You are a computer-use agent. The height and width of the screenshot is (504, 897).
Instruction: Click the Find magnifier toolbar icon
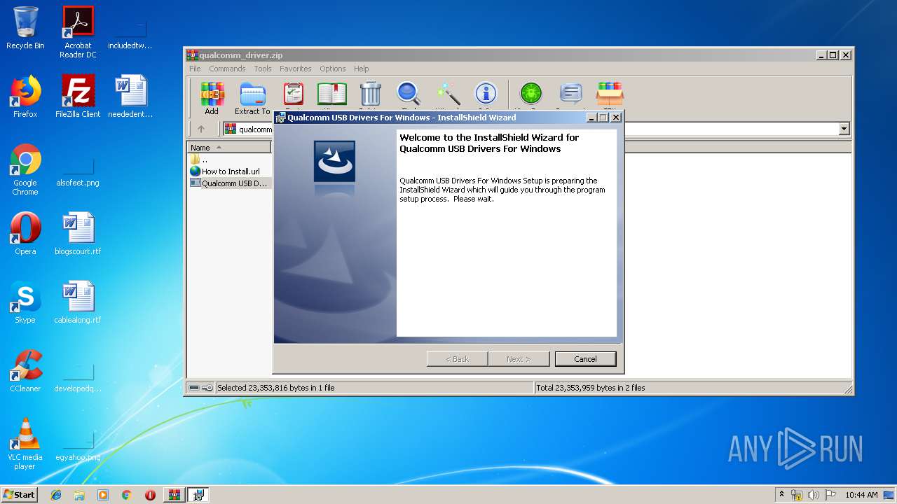pos(409,94)
